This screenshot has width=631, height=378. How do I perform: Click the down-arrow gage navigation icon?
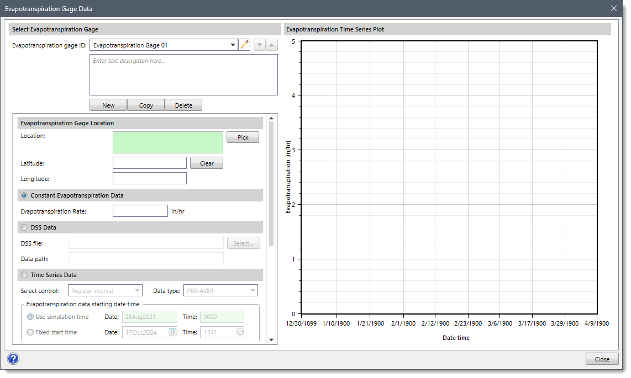[x=259, y=45]
